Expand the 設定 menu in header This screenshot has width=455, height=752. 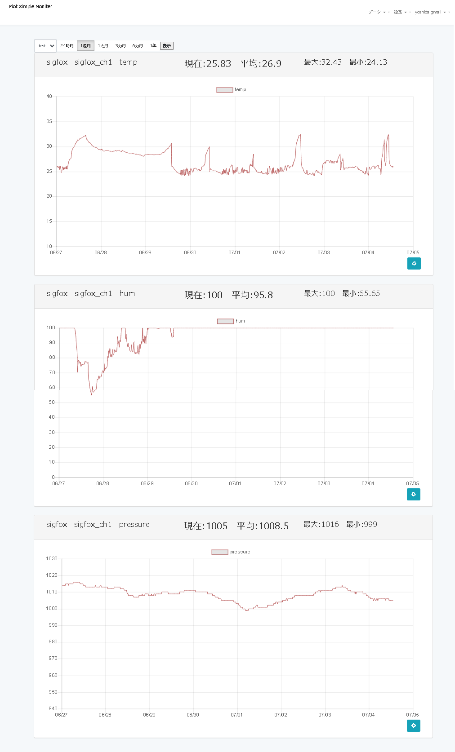click(x=400, y=12)
